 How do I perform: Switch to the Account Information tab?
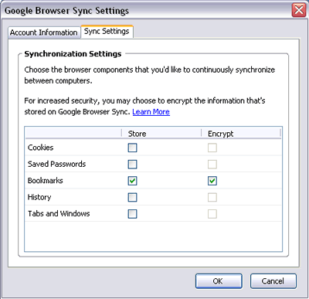point(44,32)
